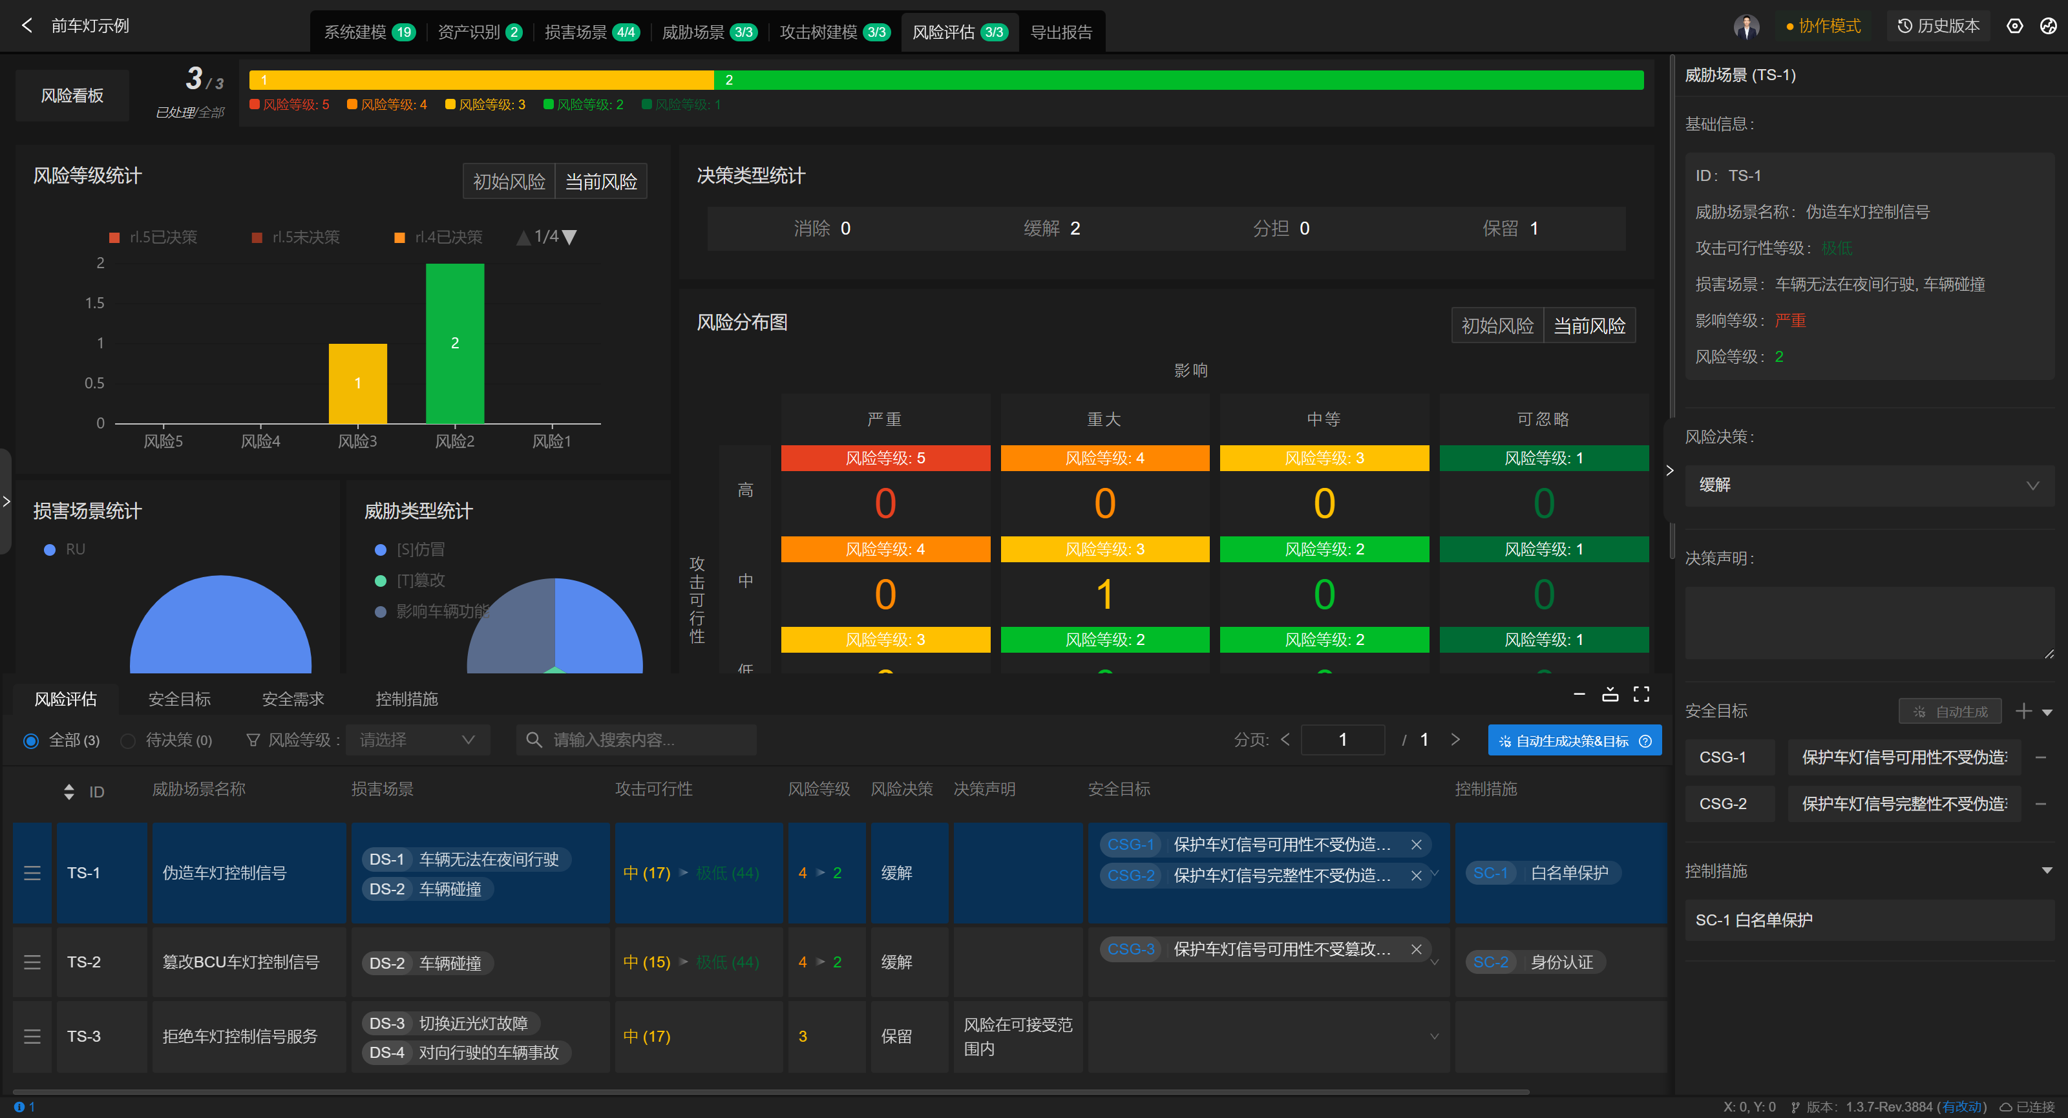
Task: Click the yellow segment of risk progress bar
Action: (481, 79)
